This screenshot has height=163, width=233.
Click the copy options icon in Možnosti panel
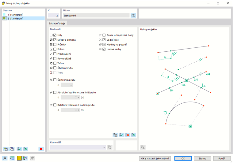click(115, 135)
